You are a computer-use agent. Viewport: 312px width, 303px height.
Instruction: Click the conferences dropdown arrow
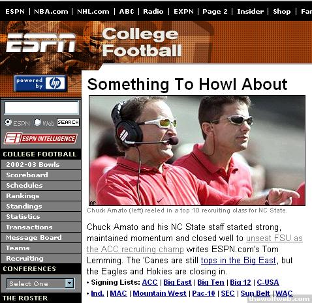(x=70, y=283)
